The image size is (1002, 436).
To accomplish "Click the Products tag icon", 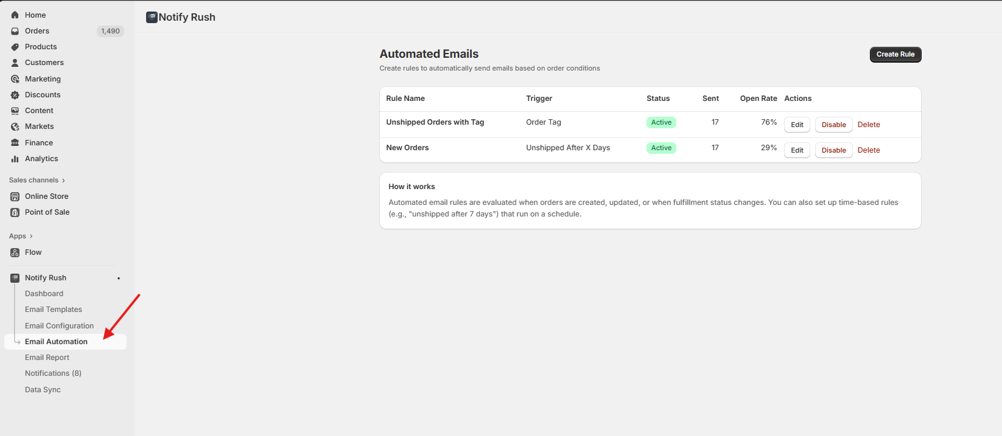I will pyautogui.click(x=15, y=47).
